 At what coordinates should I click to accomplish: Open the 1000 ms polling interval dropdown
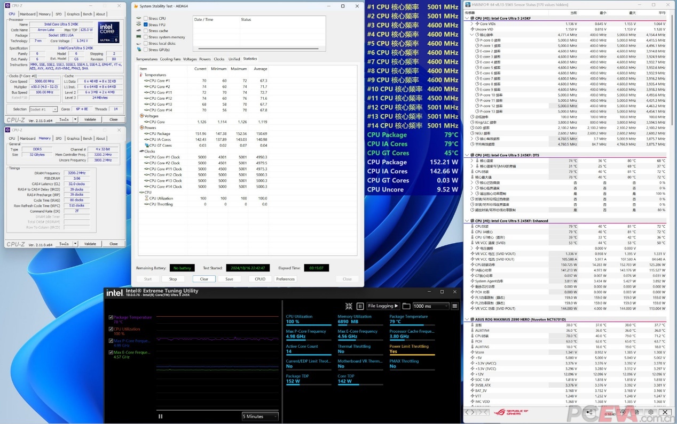431,306
